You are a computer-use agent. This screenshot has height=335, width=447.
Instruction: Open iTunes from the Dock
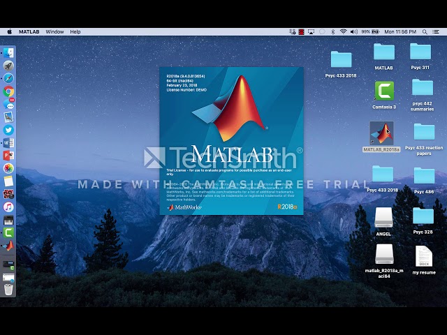8,207
